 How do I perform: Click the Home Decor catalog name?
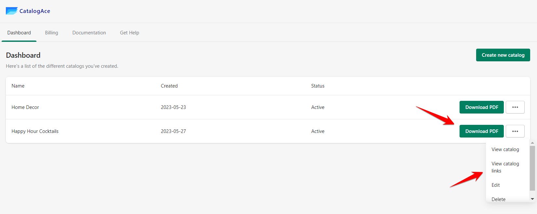pyautogui.click(x=25, y=107)
